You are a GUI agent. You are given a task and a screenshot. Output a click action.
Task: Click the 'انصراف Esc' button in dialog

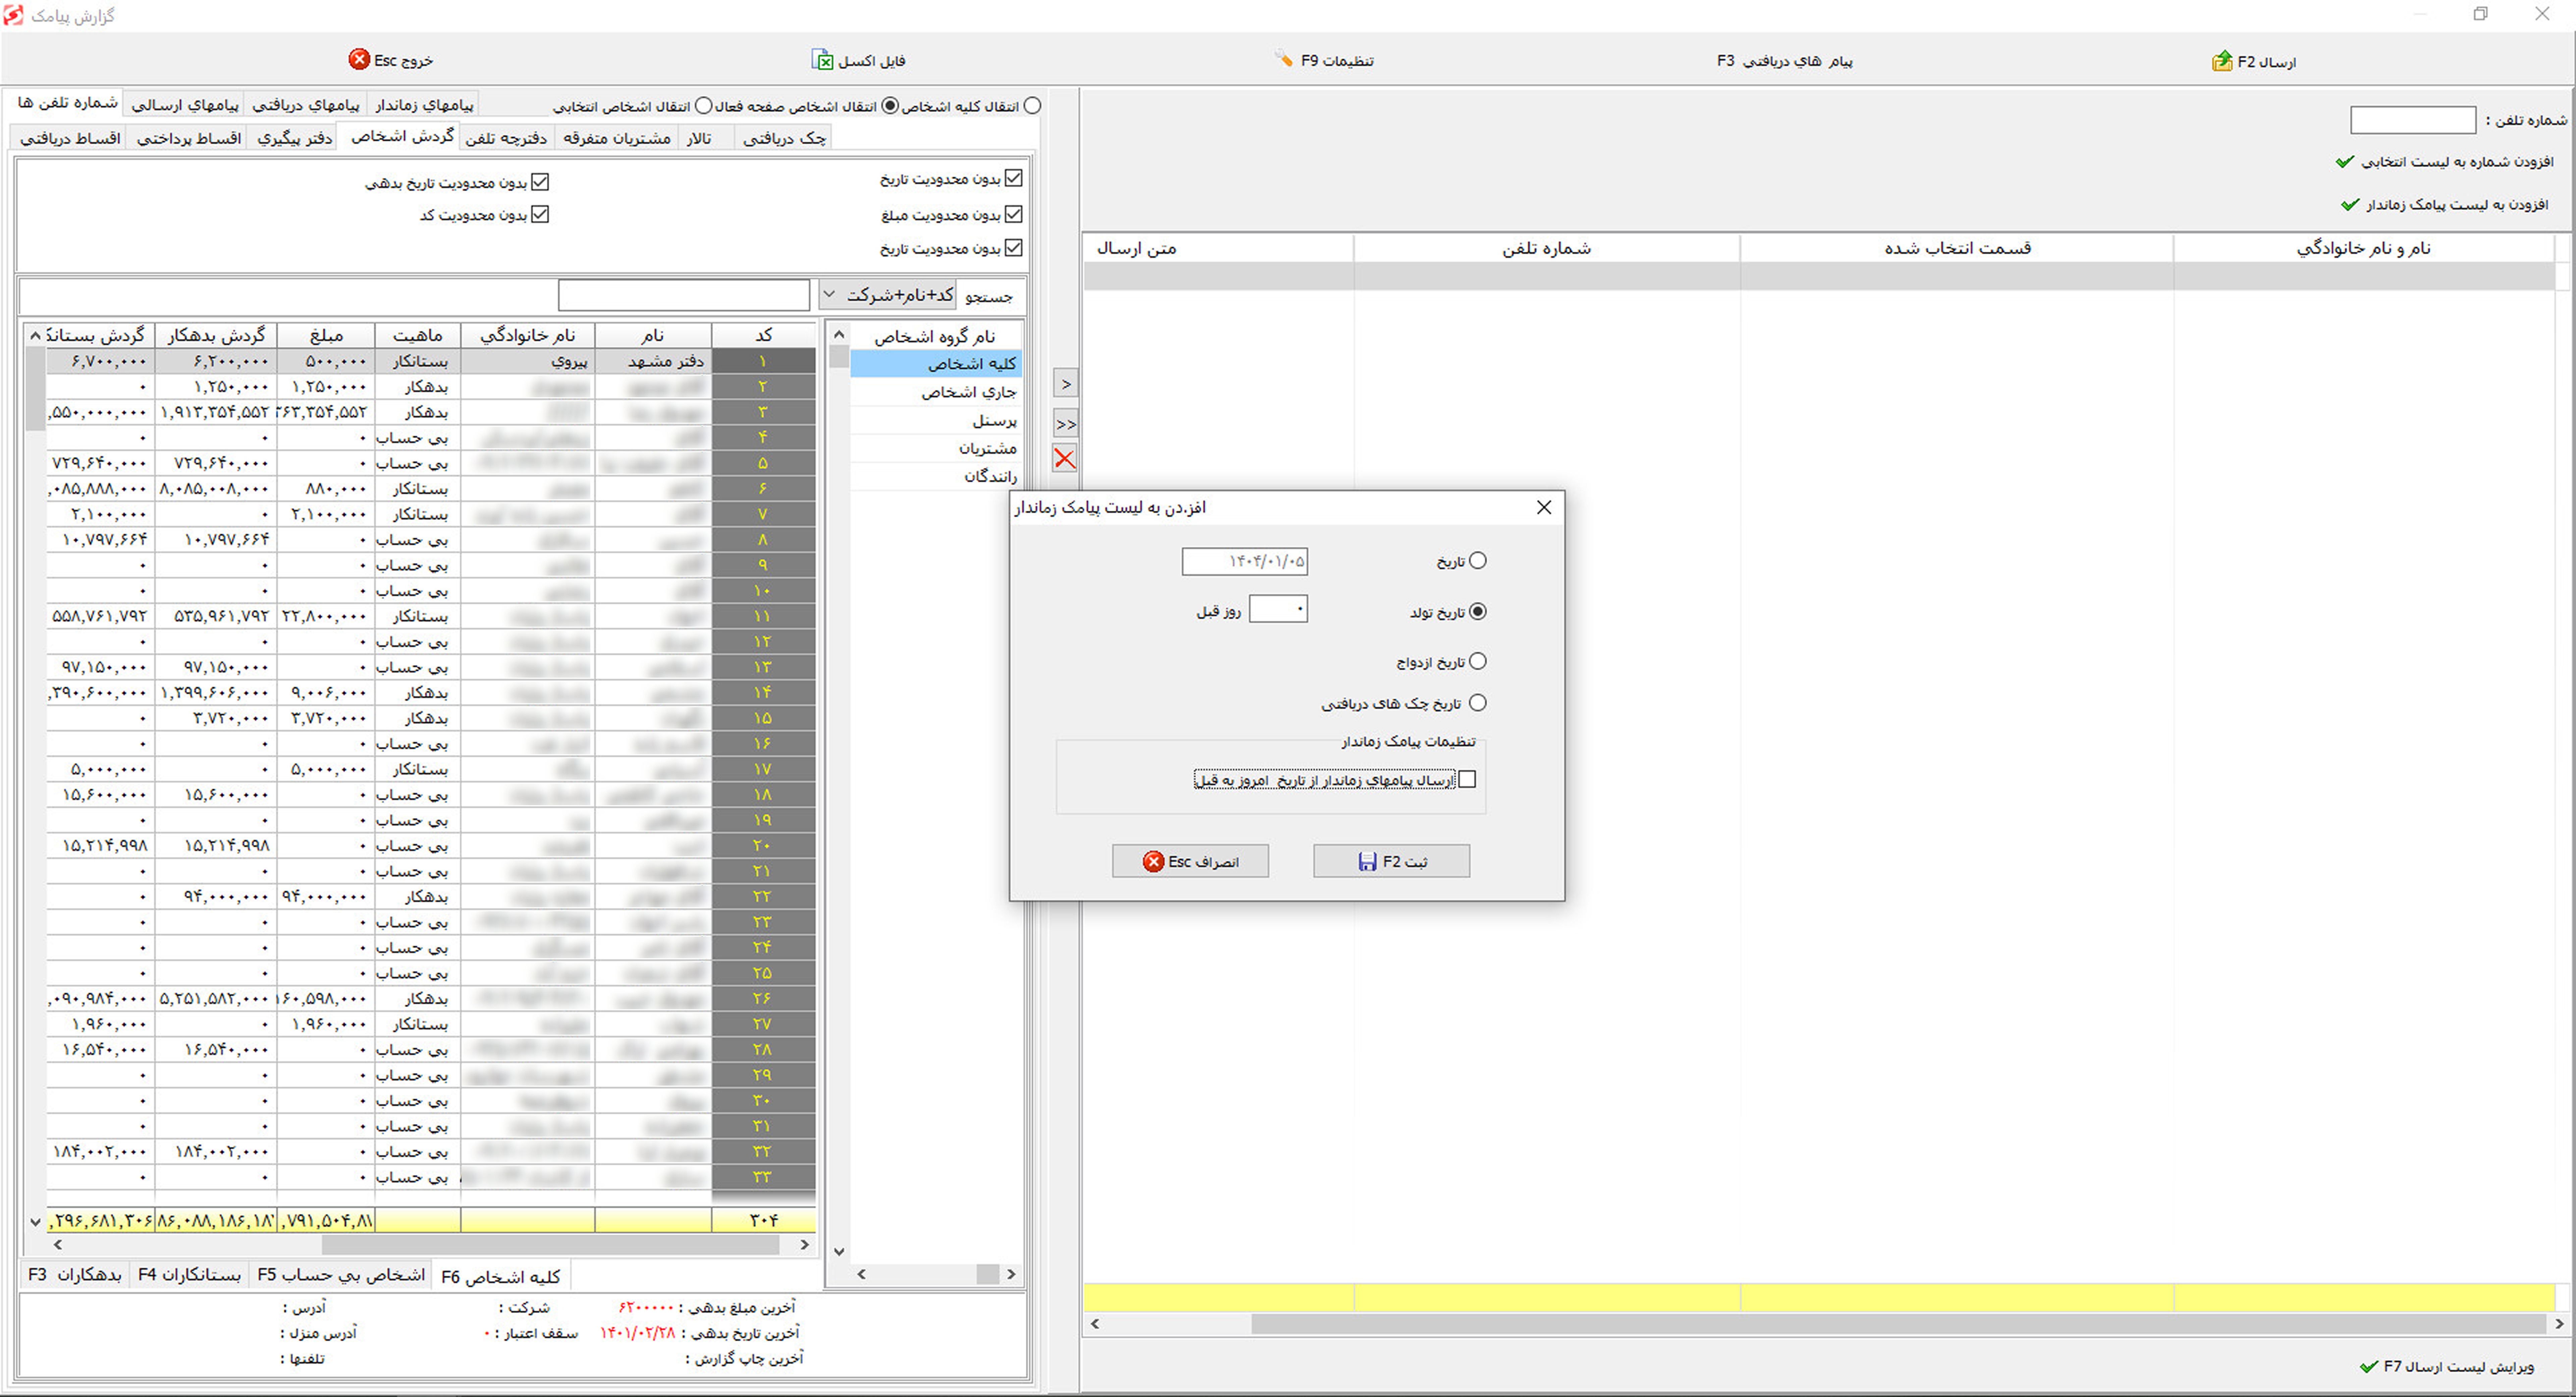[1190, 861]
